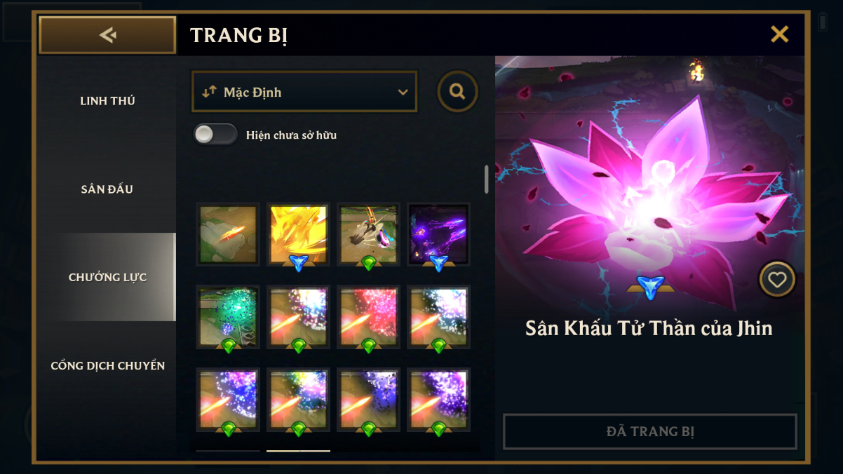Choose the green sparkle tree boom thumbnail
This screenshot has width=843, height=474.
(228, 317)
